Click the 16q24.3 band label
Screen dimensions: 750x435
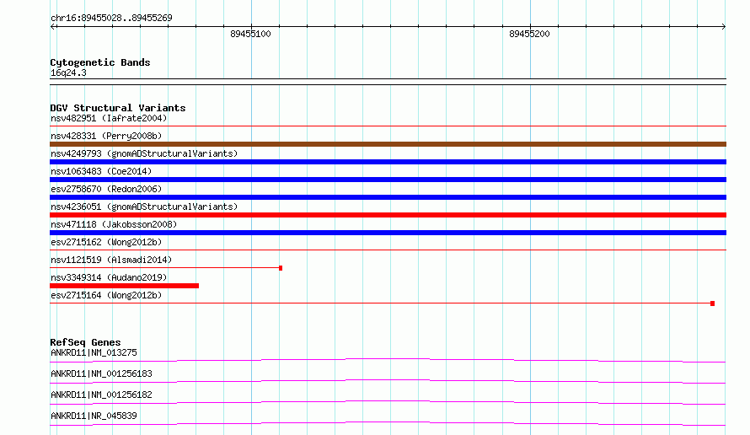pos(68,72)
